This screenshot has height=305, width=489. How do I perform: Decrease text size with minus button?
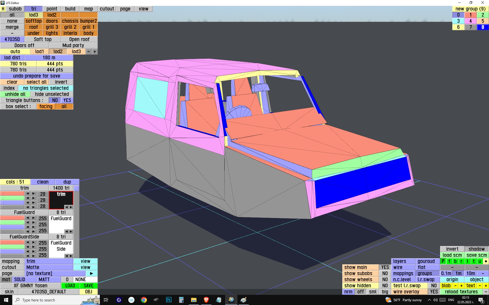480,285
